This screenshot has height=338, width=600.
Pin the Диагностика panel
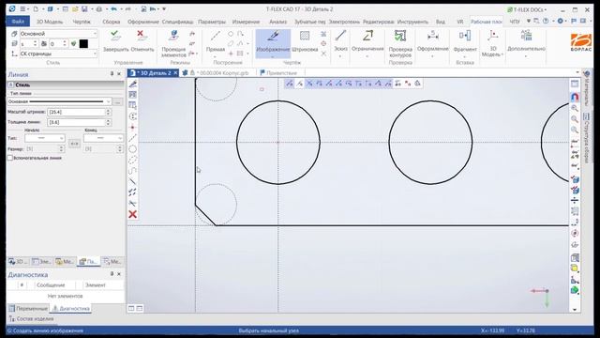112,274
